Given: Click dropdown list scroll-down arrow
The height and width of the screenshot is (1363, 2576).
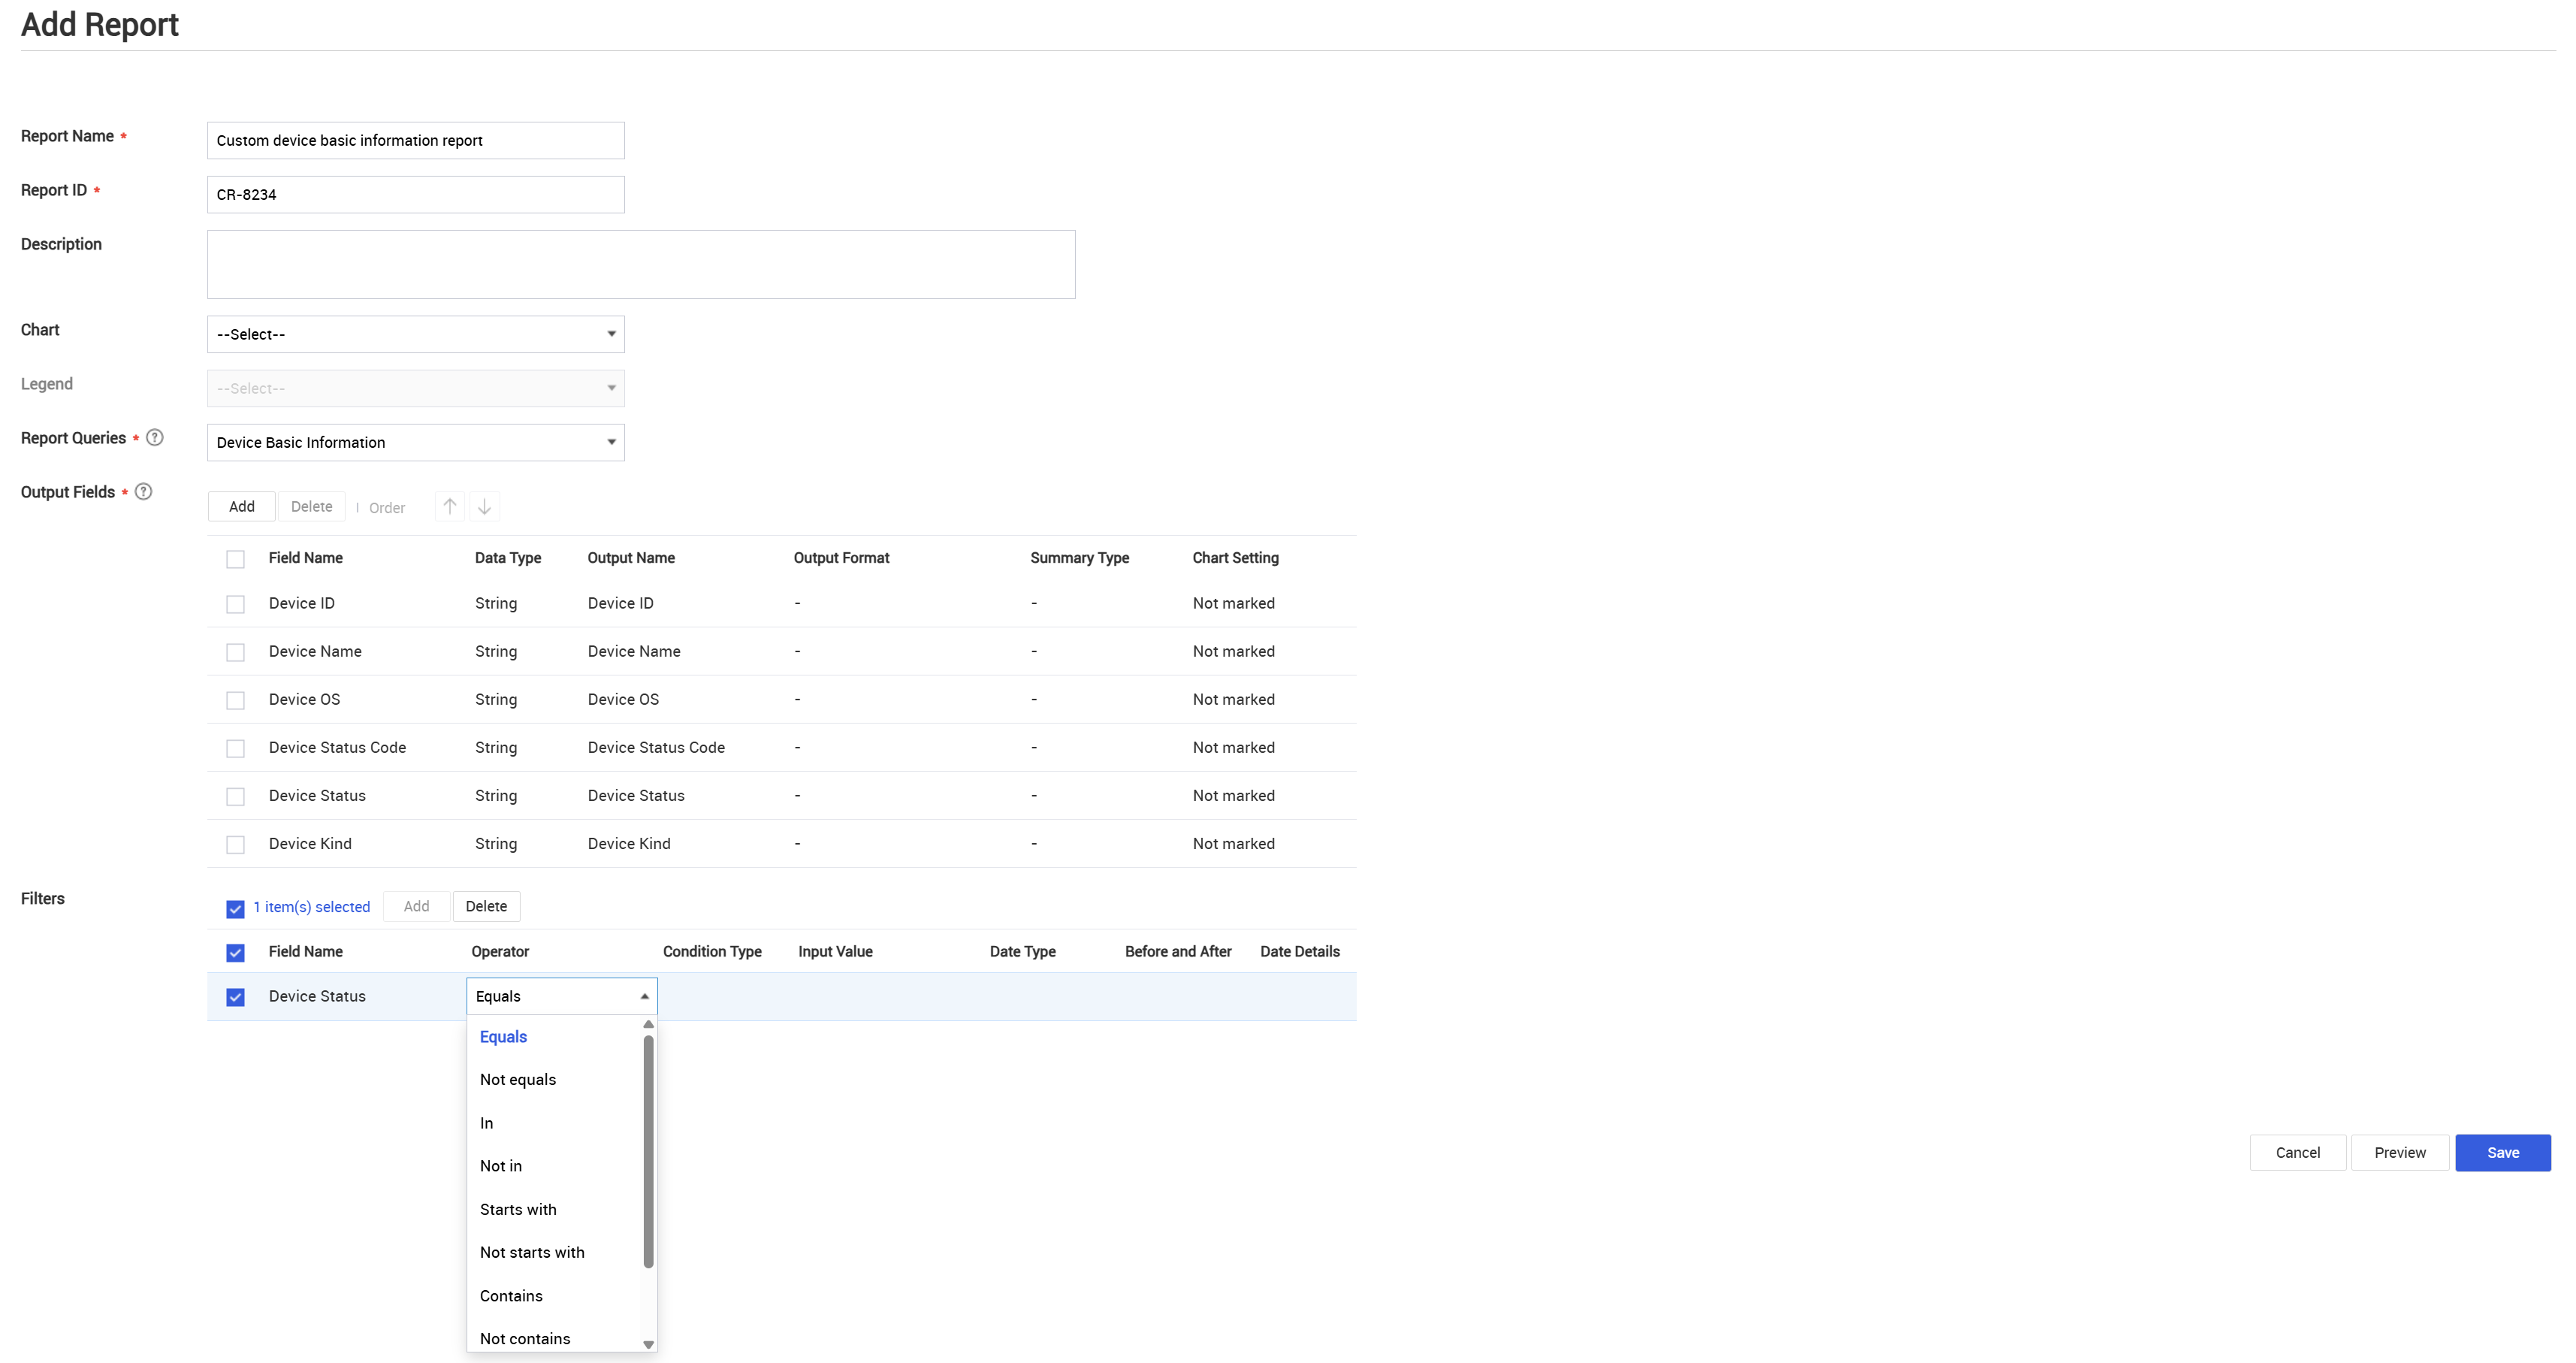Looking at the screenshot, I should pyautogui.click(x=648, y=1344).
